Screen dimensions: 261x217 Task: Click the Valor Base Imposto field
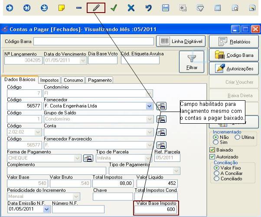[155, 210]
